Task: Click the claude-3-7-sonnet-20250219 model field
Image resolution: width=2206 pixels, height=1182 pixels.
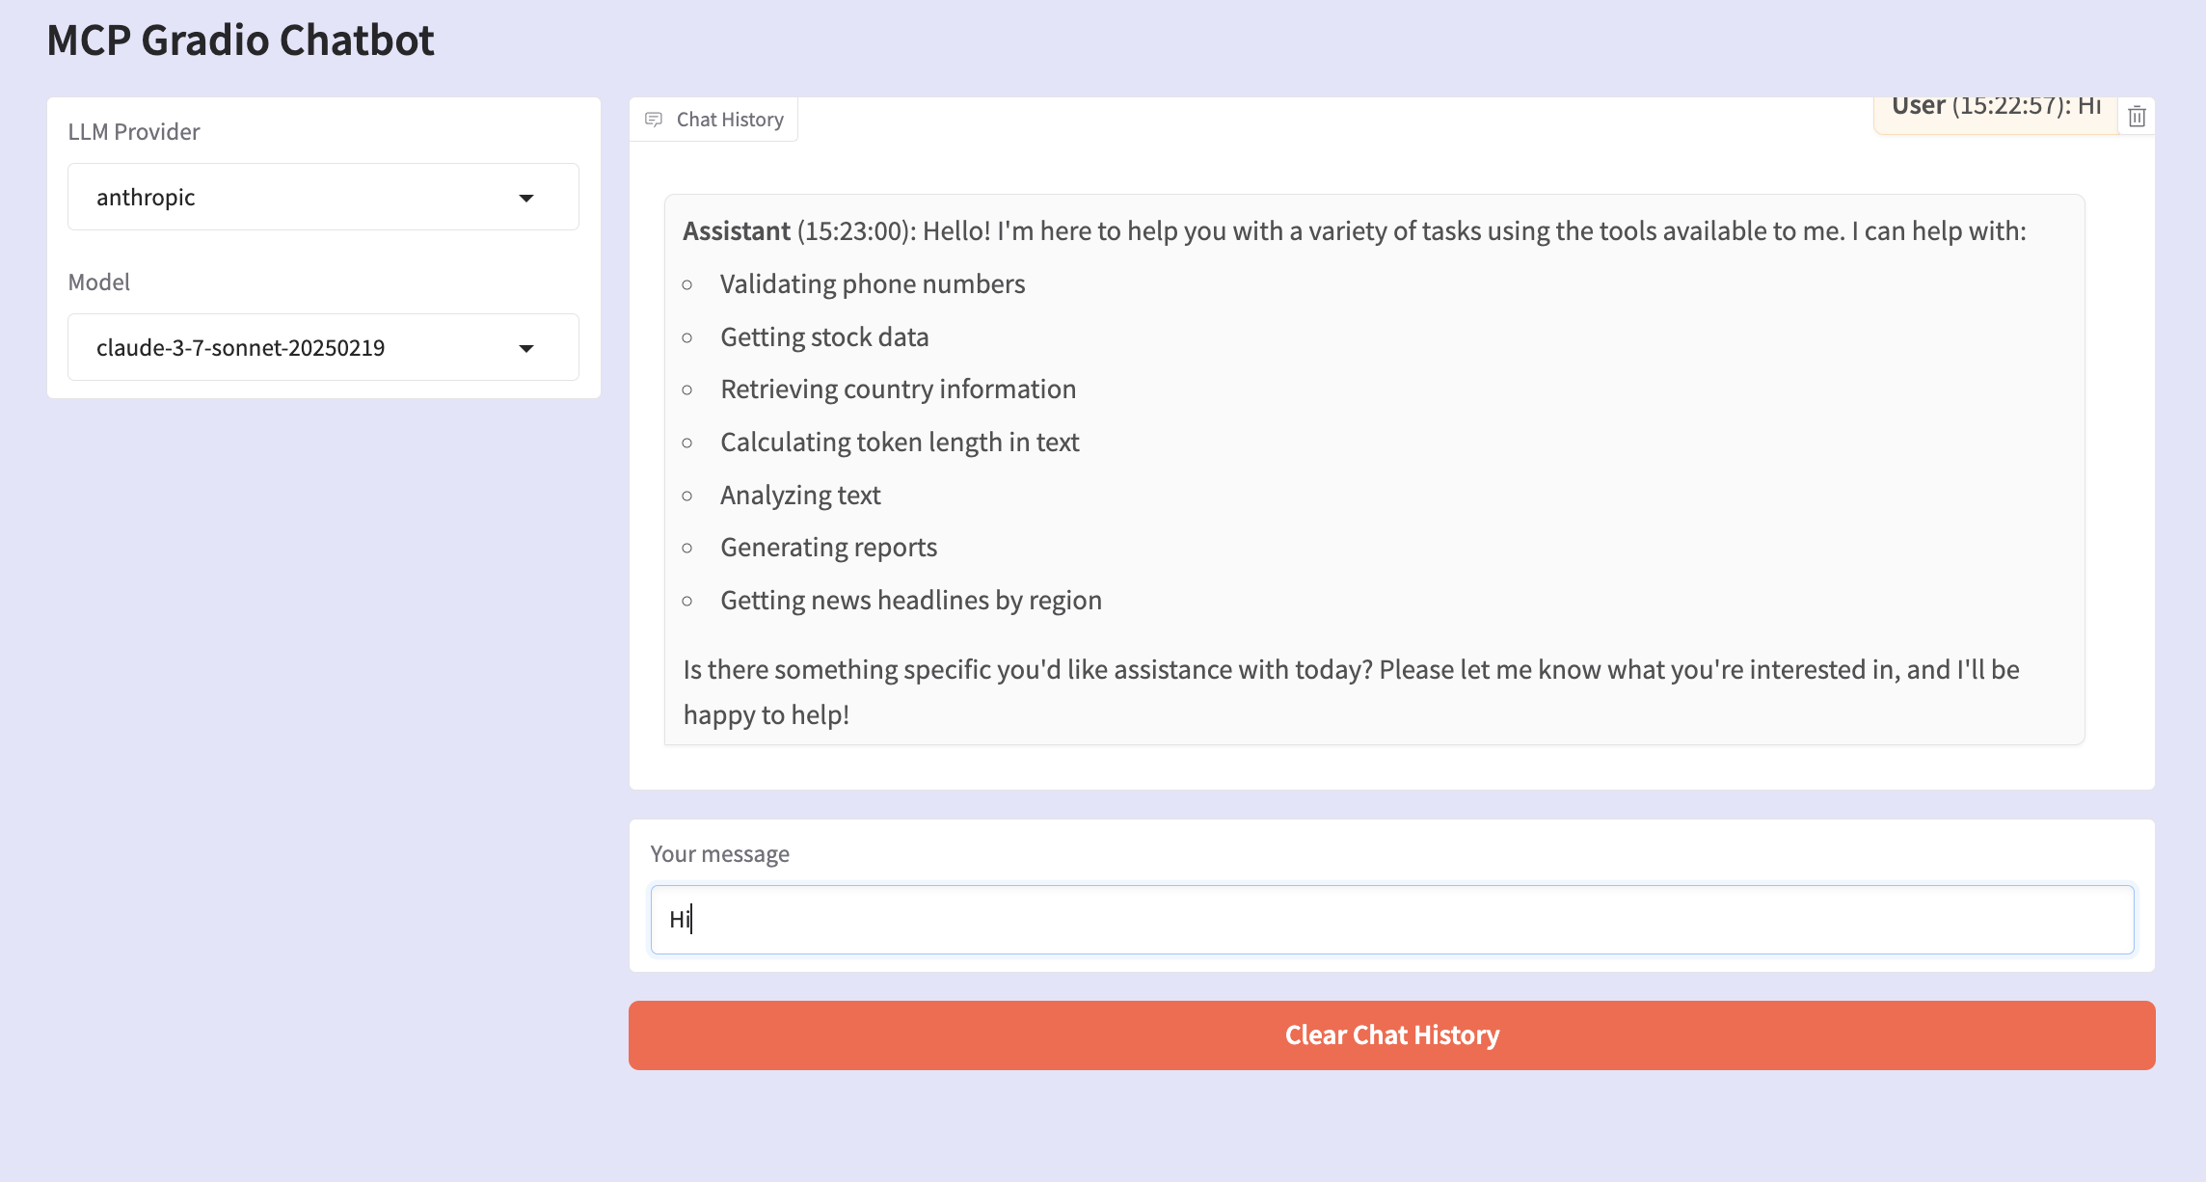Action: [x=323, y=347]
